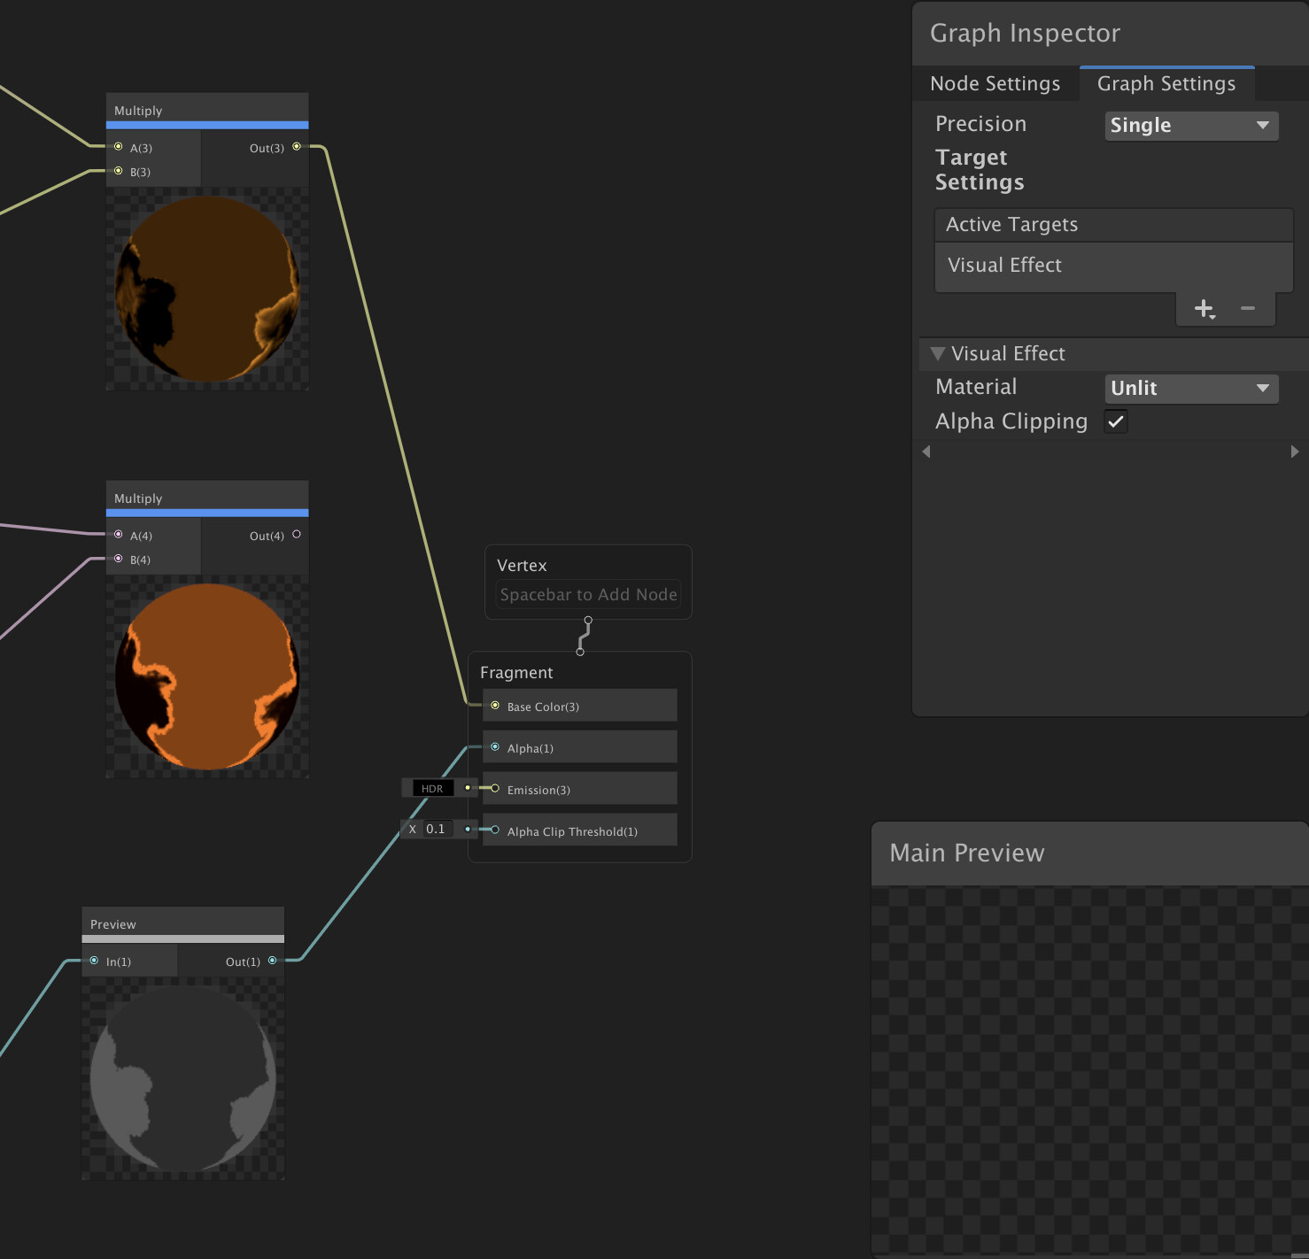The image size is (1309, 1259).
Task: Select the Out(3) port on the Multiply node
Action: [x=297, y=148]
